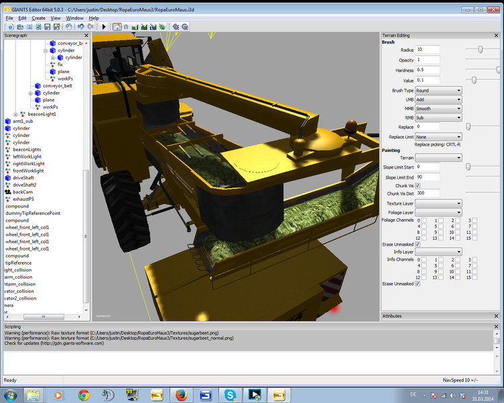Select driveShaft2 in the Scenegraph

24,185
